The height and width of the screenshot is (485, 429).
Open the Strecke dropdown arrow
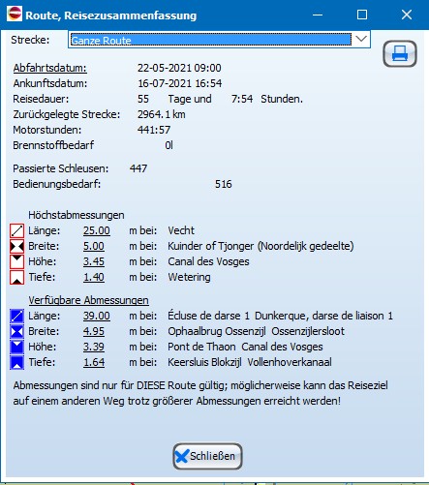pyautogui.click(x=361, y=40)
